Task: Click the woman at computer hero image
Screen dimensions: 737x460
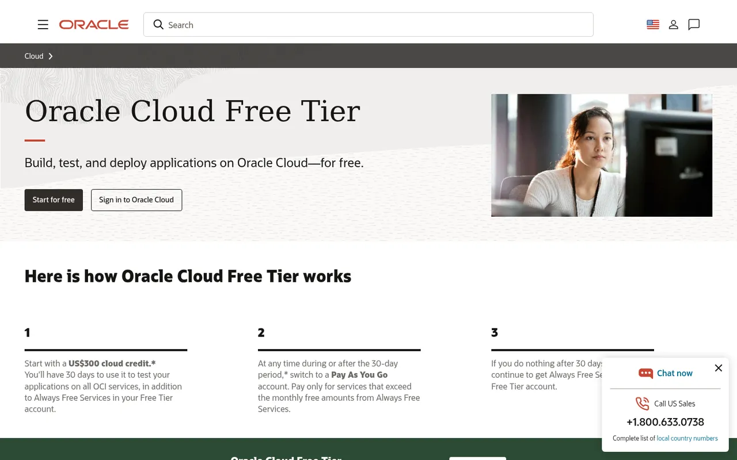Action: coord(602,155)
